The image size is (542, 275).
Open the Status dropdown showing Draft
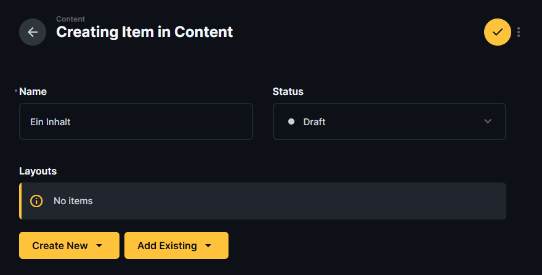click(x=389, y=121)
